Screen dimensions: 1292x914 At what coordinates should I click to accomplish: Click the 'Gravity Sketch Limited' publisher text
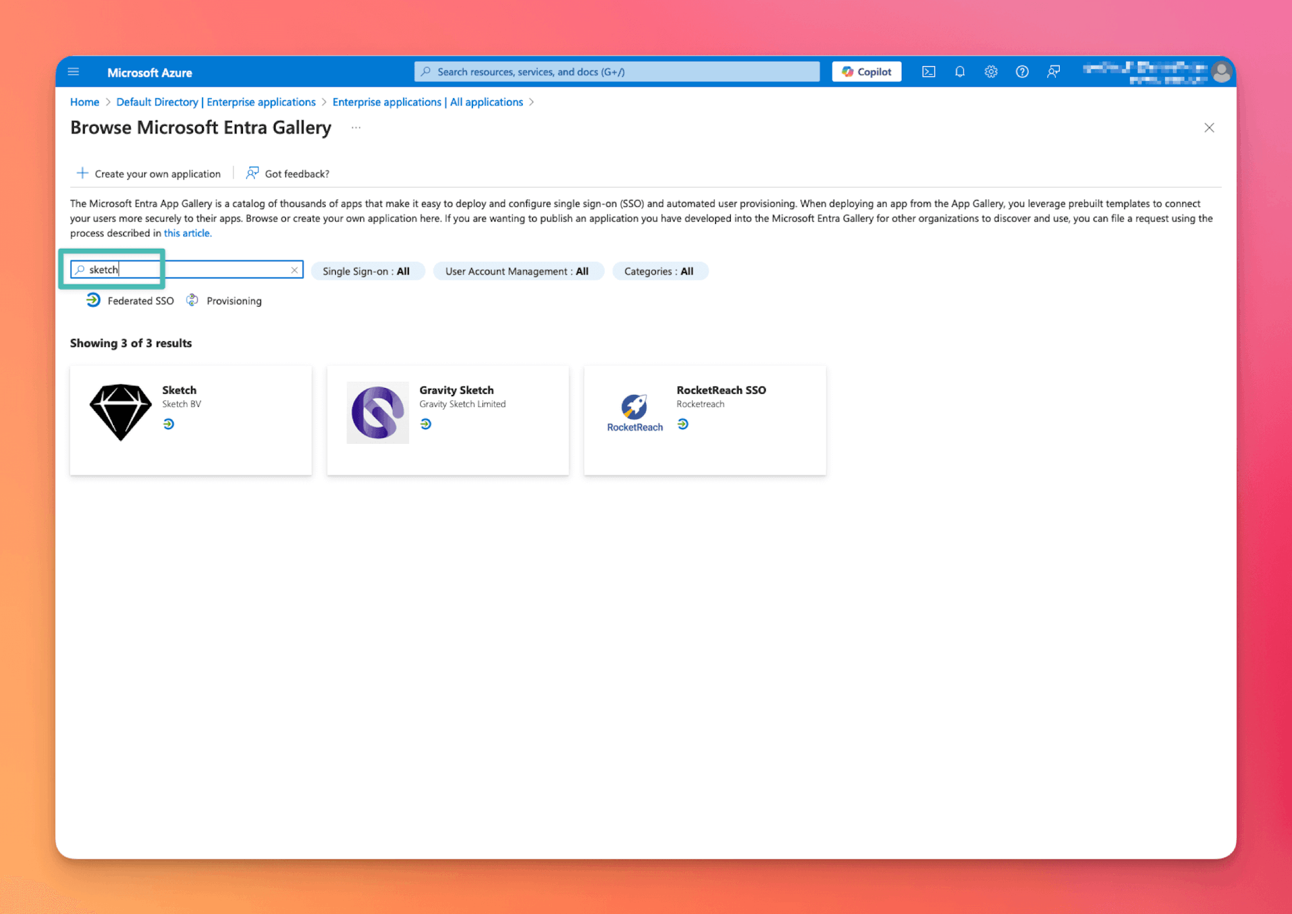click(x=462, y=404)
